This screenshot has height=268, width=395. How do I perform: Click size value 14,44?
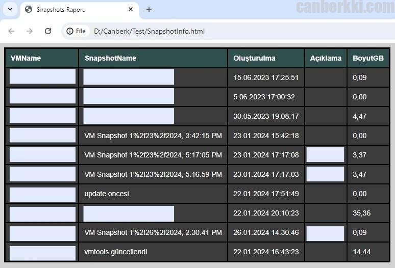pos(361,252)
